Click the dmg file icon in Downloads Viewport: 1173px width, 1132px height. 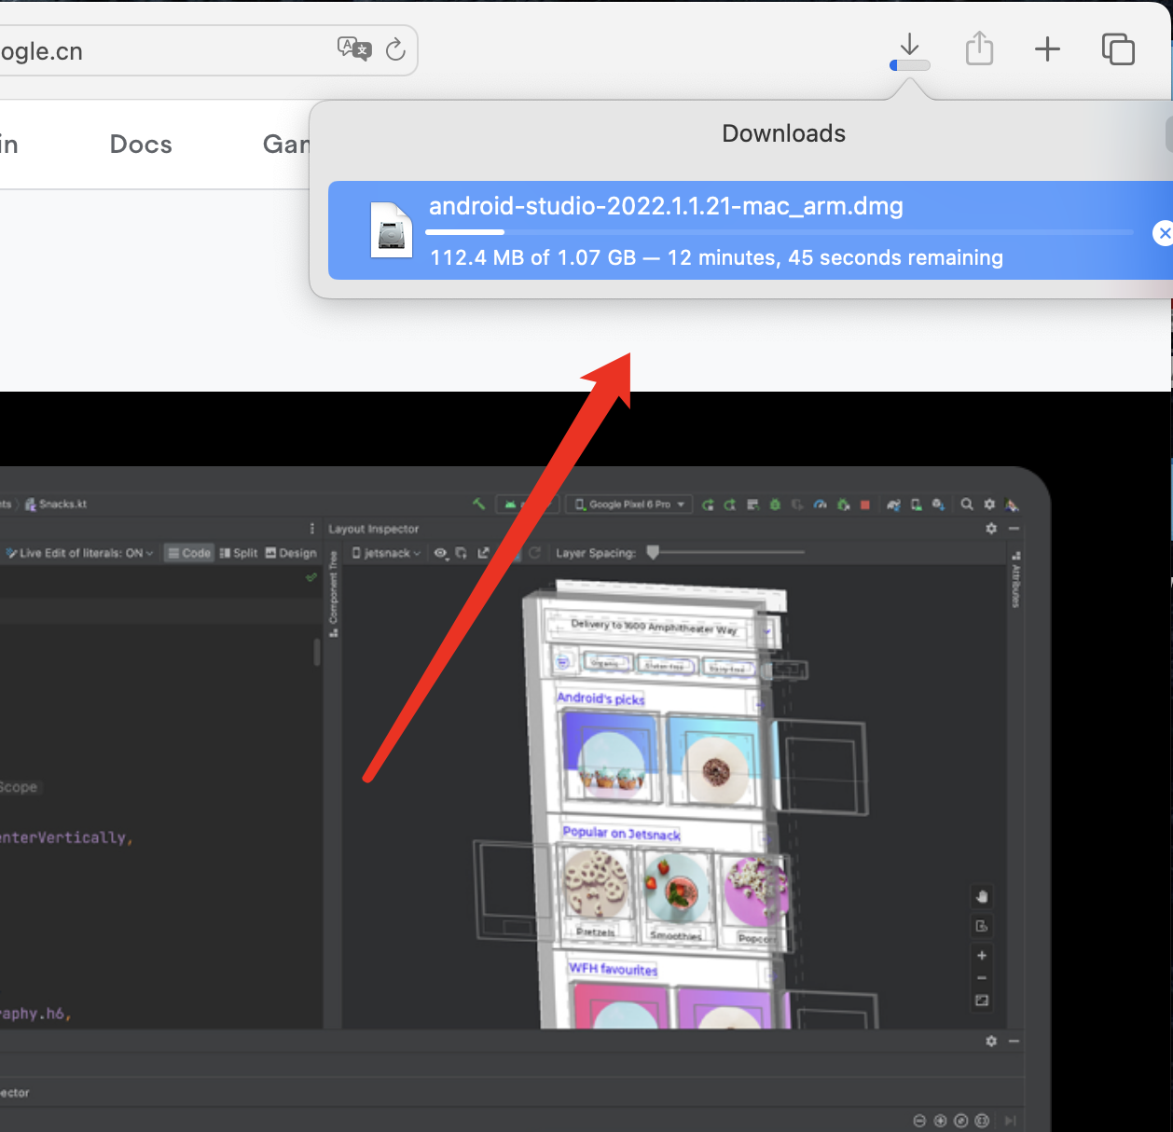pos(392,229)
